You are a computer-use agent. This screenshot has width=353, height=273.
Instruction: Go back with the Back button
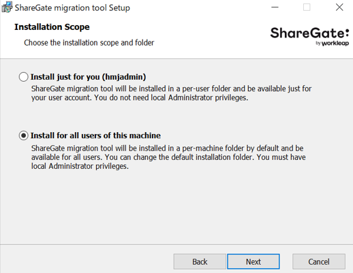[x=200, y=261]
